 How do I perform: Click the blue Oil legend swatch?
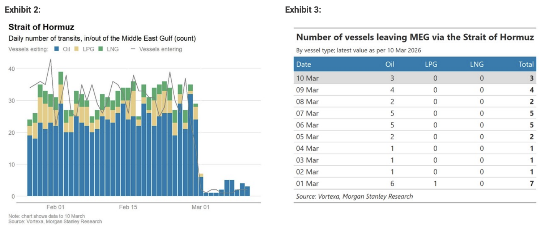pyautogui.click(x=56, y=49)
